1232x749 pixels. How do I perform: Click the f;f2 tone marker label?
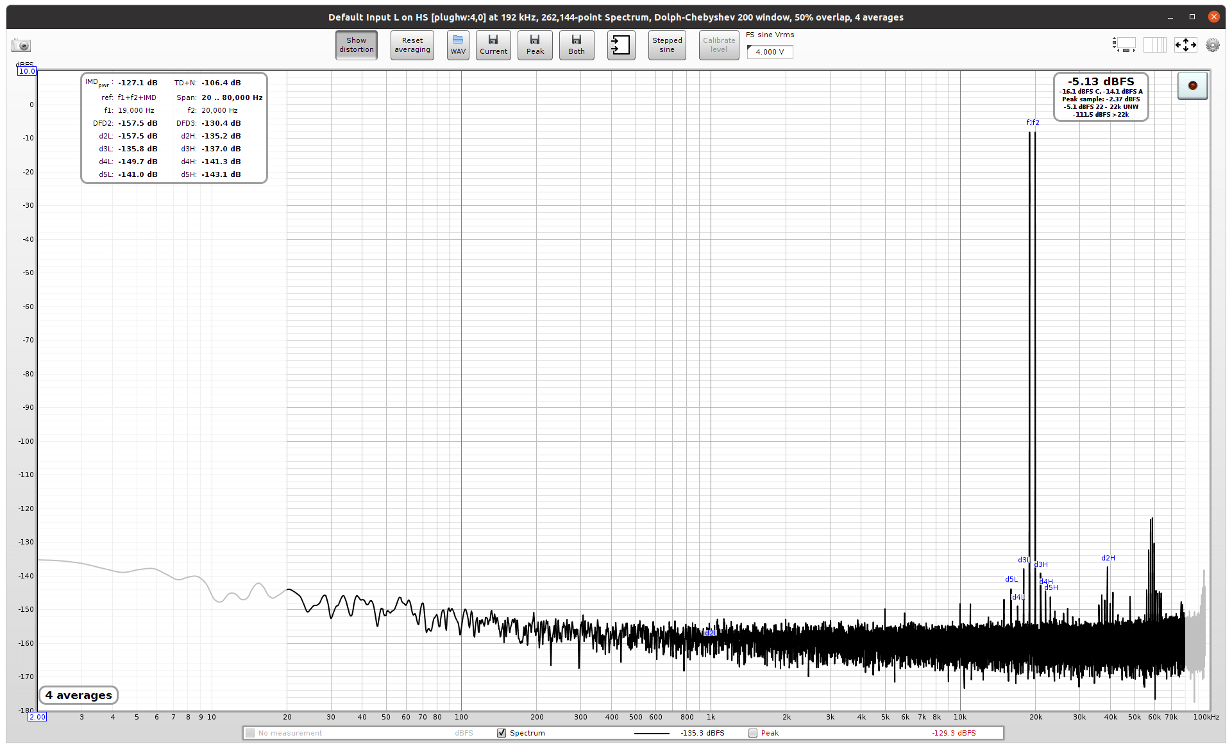point(1033,122)
